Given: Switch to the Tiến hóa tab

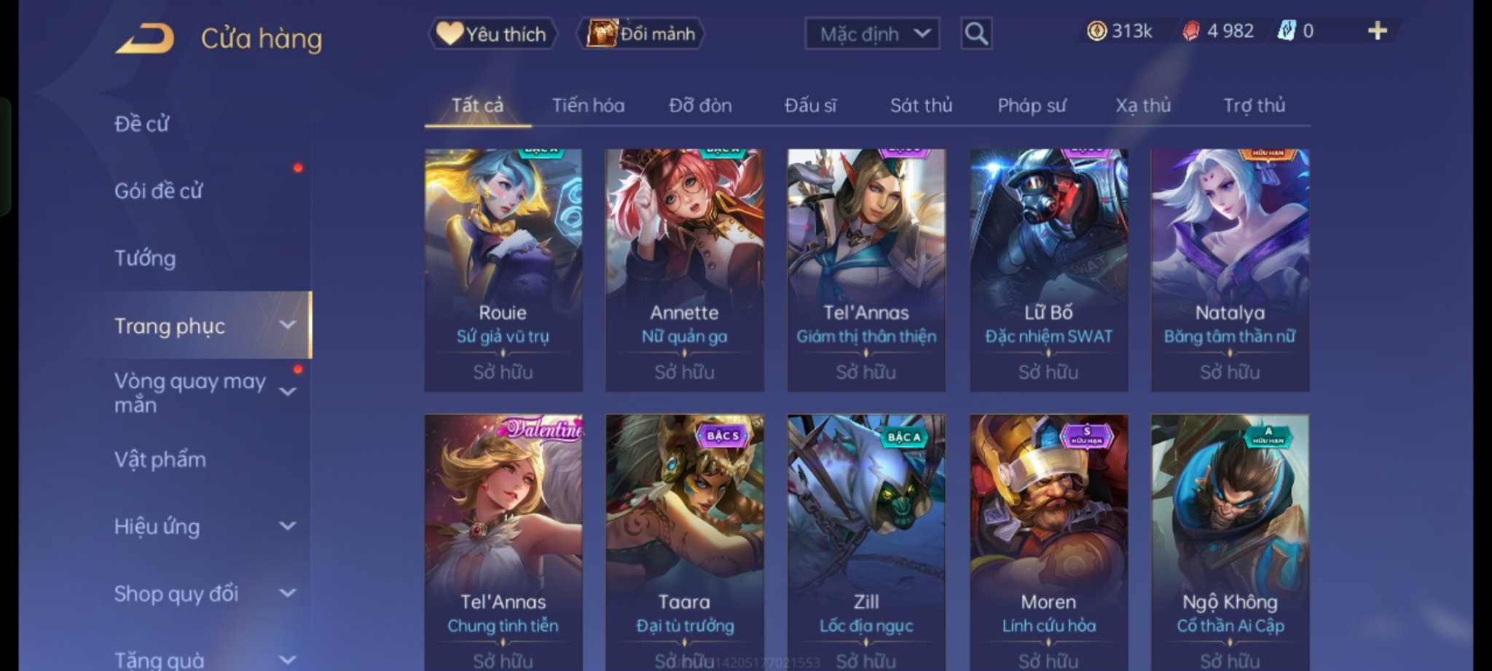Looking at the screenshot, I should click(x=588, y=106).
